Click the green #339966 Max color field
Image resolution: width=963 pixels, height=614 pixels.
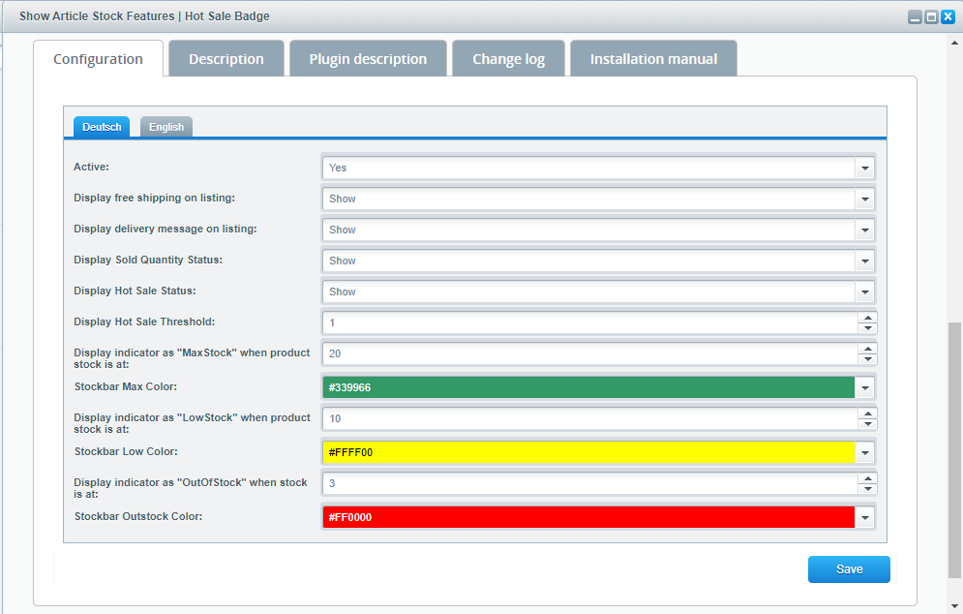(589, 387)
